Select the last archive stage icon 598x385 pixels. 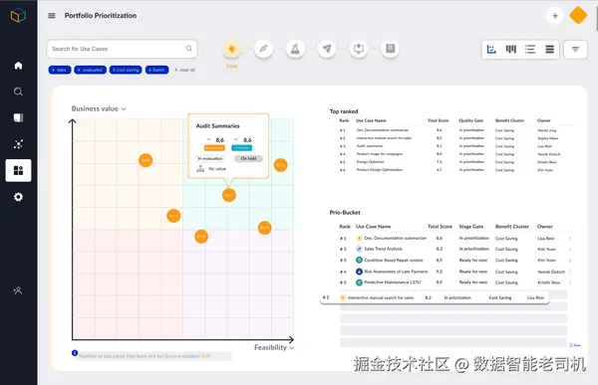pyautogui.click(x=390, y=49)
